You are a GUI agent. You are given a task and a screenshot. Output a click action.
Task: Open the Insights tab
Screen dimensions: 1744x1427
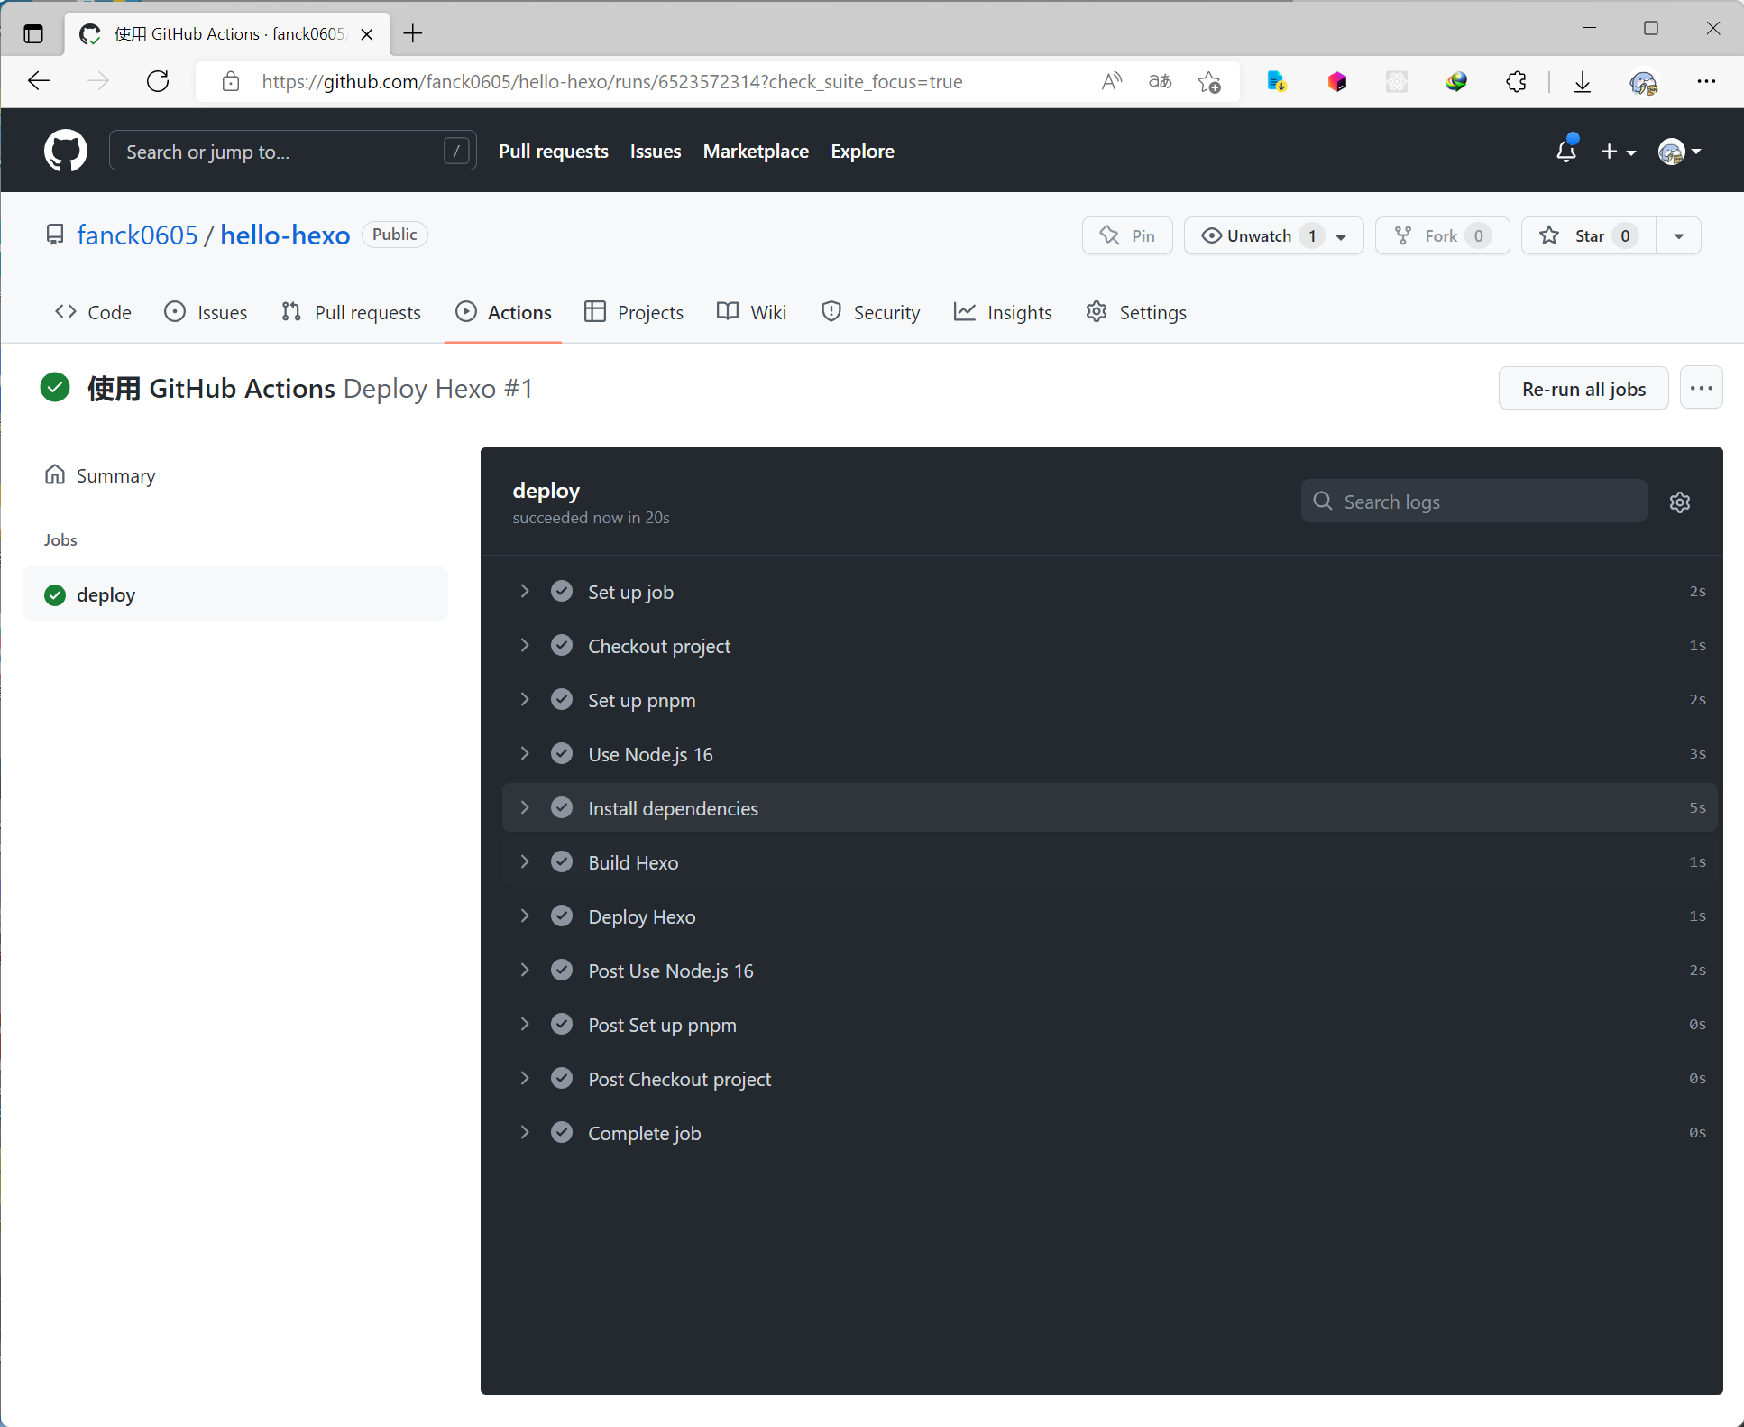(1003, 312)
